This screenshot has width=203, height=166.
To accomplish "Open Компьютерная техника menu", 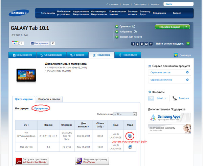I will point(117,13).
